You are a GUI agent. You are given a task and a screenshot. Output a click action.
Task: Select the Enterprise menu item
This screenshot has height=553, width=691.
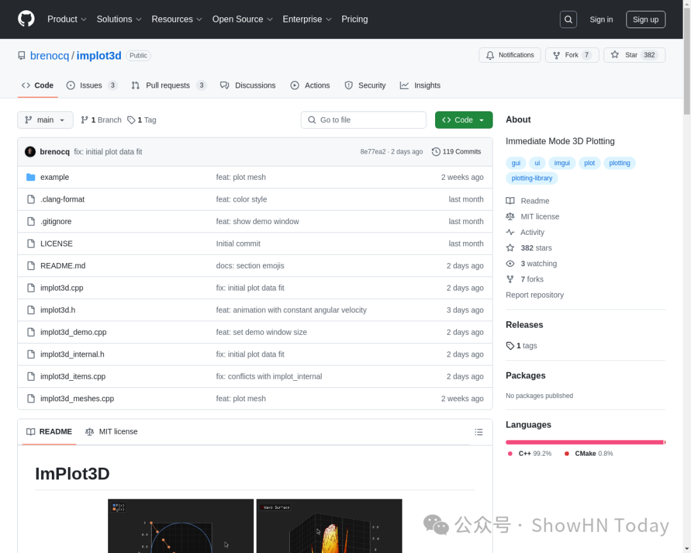(302, 19)
